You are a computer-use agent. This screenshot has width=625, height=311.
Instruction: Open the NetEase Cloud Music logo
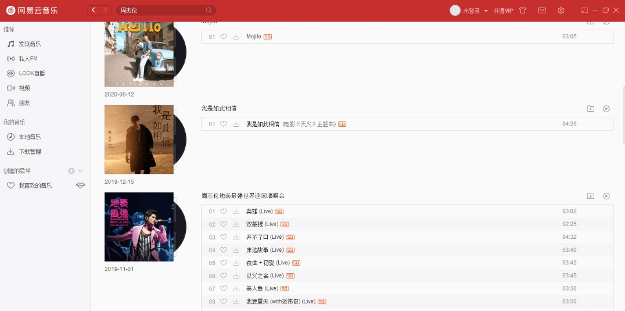(32, 10)
